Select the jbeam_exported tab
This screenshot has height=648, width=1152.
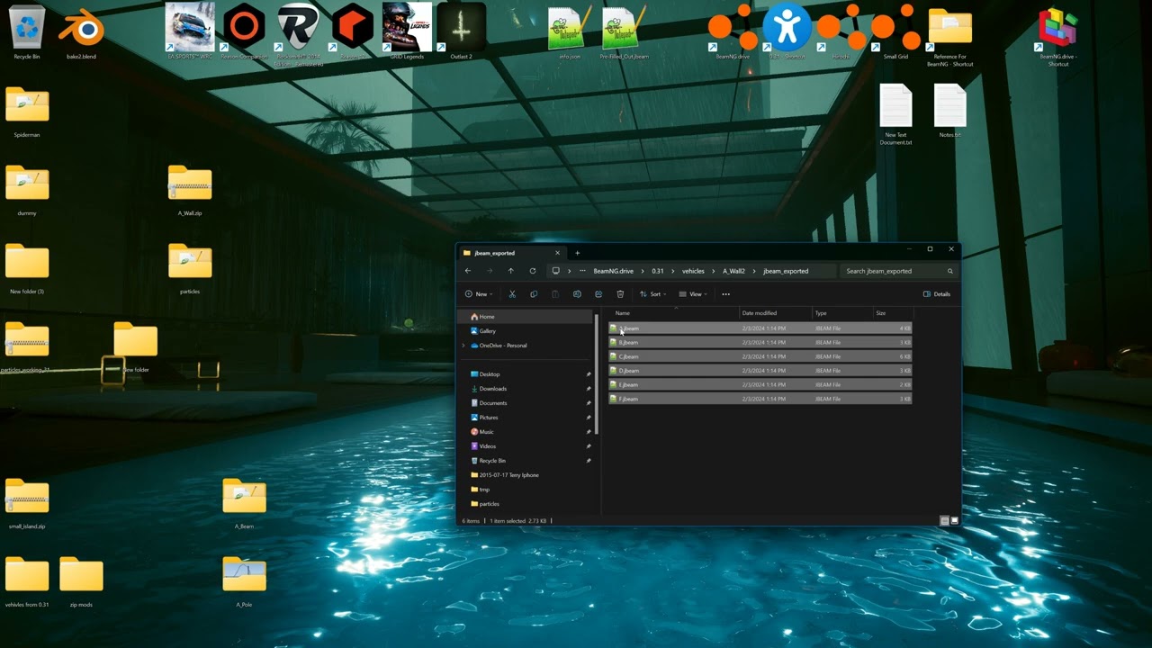511,253
